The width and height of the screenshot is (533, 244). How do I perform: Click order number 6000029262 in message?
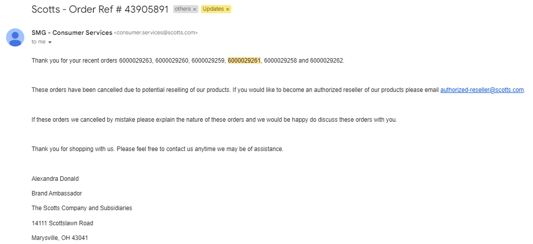pos(326,61)
